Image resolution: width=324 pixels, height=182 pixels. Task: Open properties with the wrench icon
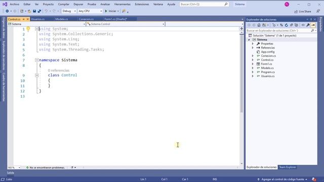click(x=308, y=25)
